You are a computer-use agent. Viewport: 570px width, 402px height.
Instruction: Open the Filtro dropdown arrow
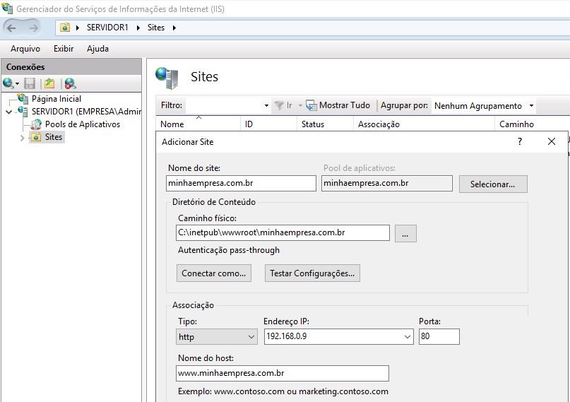(x=266, y=105)
